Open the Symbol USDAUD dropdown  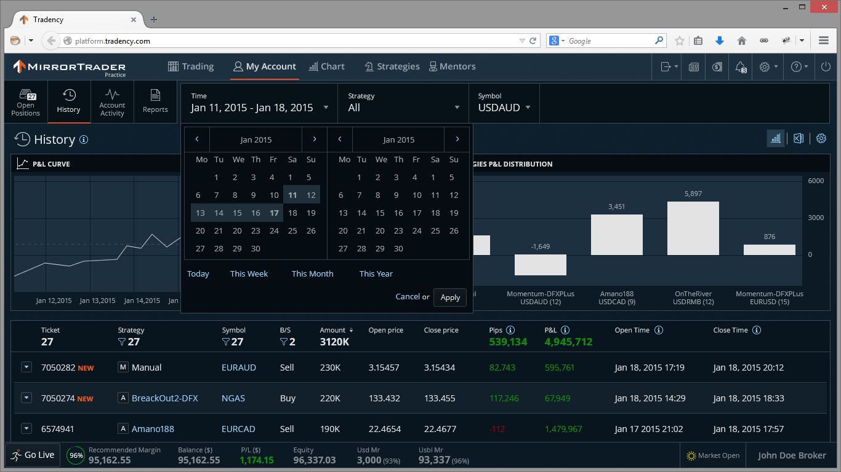point(504,102)
